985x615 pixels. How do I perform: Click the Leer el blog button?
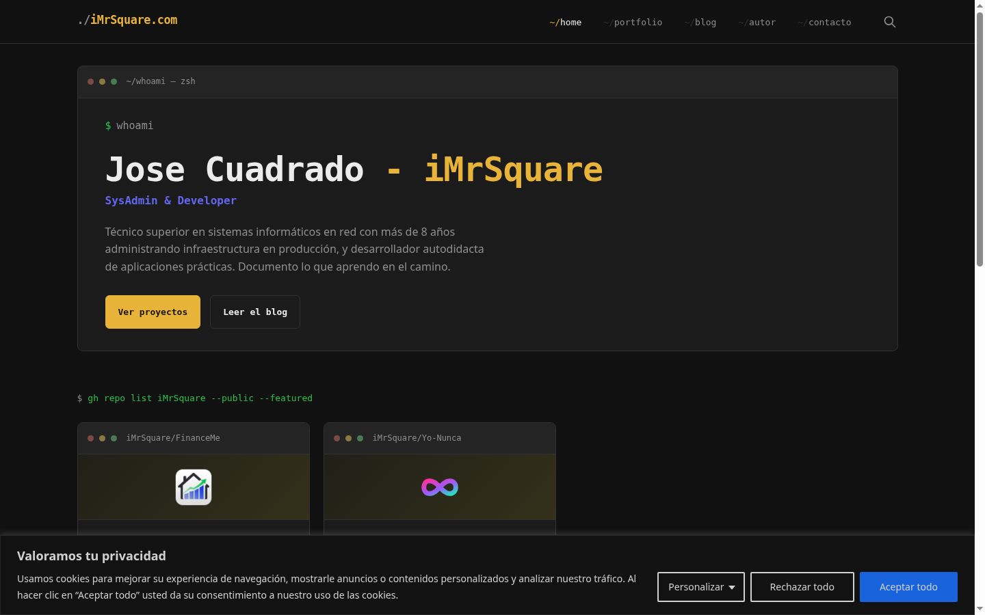point(255,312)
